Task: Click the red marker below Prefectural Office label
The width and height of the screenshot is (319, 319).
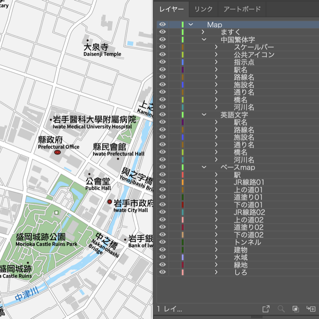Action: (x=57, y=152)
